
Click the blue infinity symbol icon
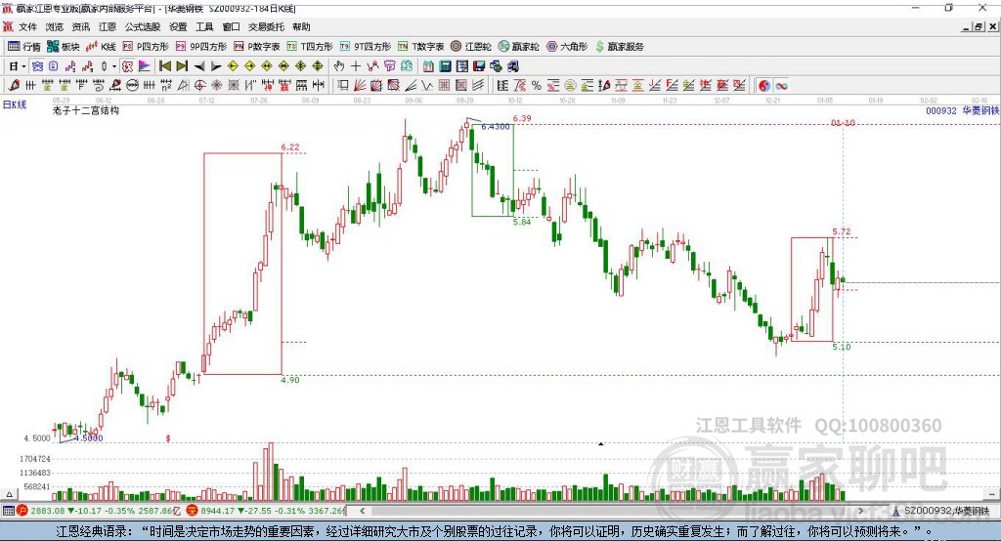(781, 85)
